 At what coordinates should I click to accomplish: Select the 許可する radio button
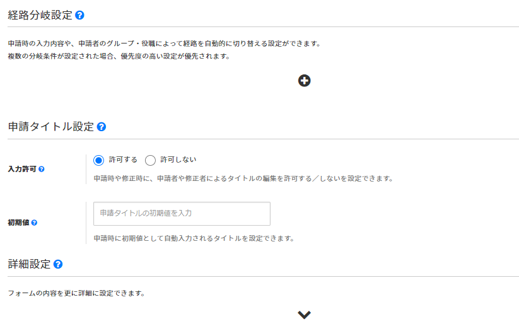(x=98, y=160)
